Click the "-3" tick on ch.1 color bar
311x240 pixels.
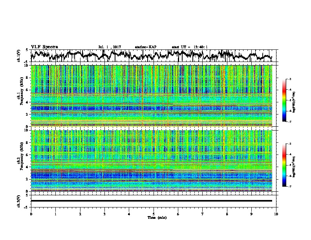point(290,79)
